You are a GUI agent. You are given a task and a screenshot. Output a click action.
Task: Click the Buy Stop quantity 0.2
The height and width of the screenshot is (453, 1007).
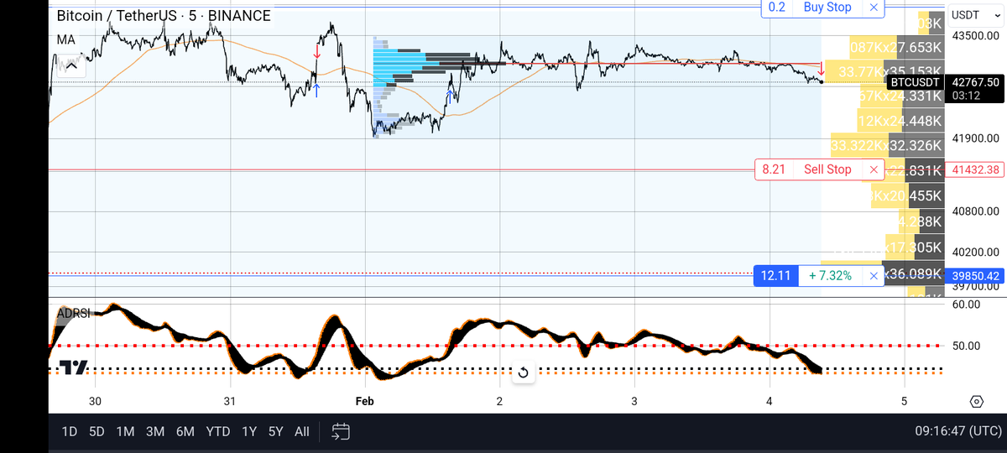(777, 8)
